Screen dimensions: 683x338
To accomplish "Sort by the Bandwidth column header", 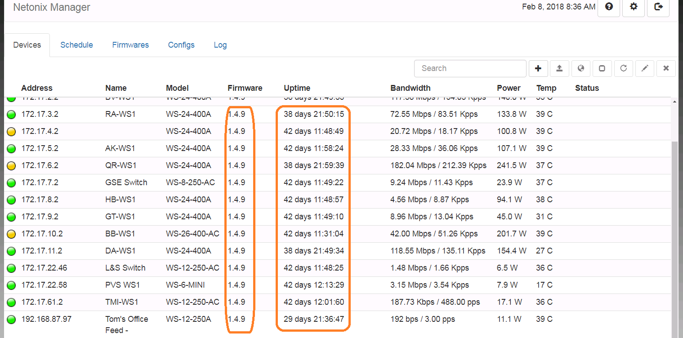I will point(410,88).
